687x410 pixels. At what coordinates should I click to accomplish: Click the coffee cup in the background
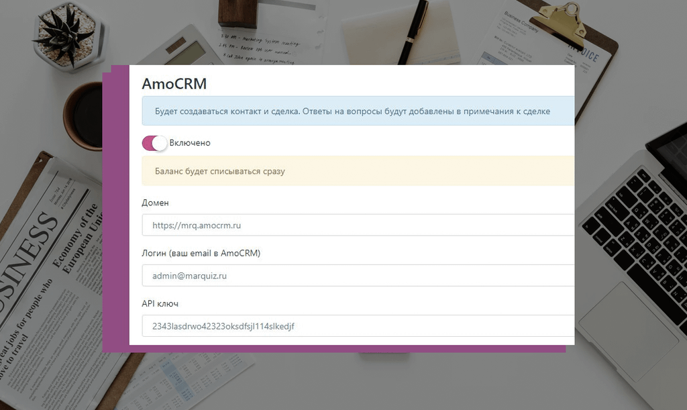tap(83, 116)
